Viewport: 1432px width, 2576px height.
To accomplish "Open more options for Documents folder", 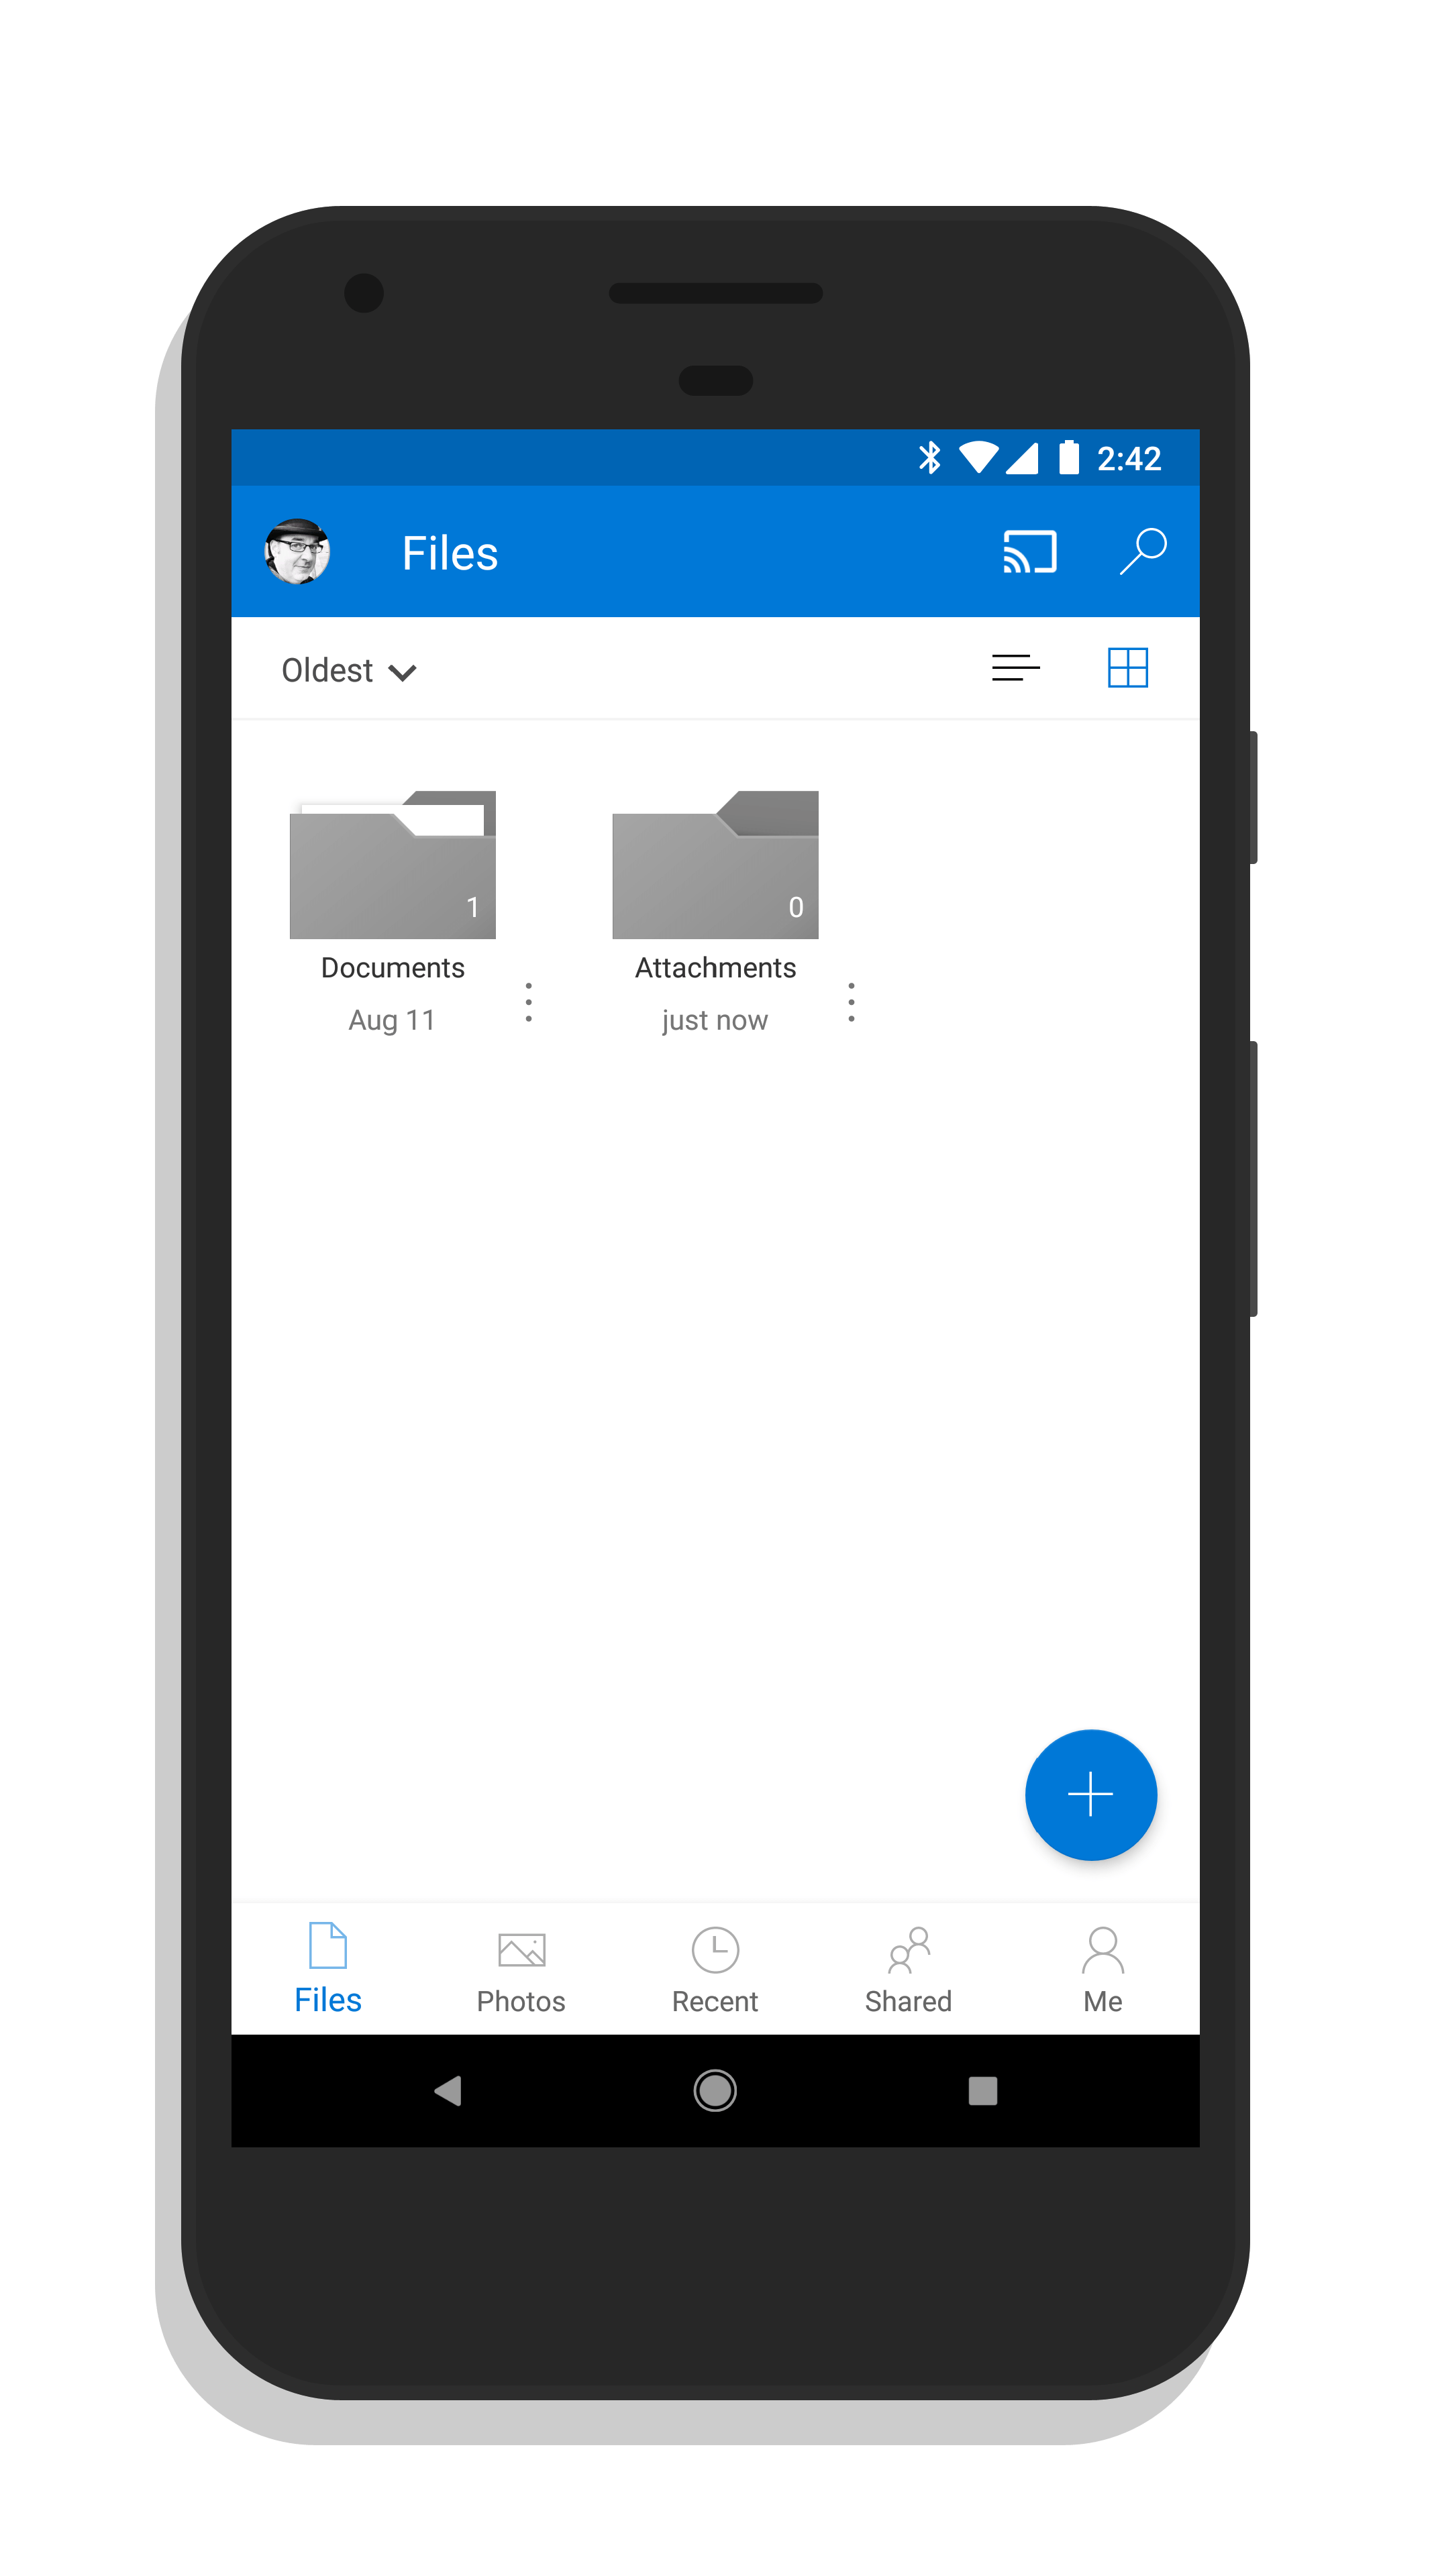I will click(x=528, y=1001).
